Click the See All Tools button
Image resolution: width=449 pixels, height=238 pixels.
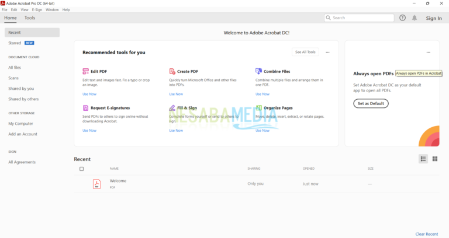(x=305, y=52)
